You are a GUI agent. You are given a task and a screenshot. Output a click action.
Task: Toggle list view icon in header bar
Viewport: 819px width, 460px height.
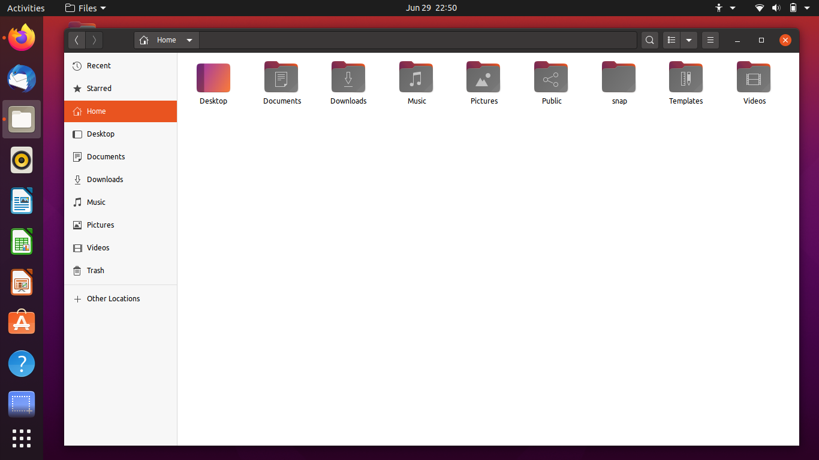pyautogui.click(x=672, y=40)
